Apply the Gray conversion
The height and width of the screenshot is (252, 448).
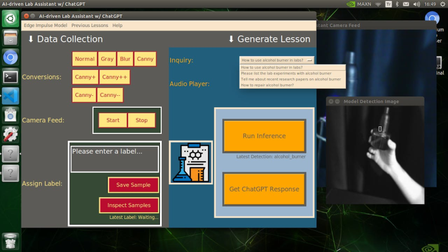point(107,59)
